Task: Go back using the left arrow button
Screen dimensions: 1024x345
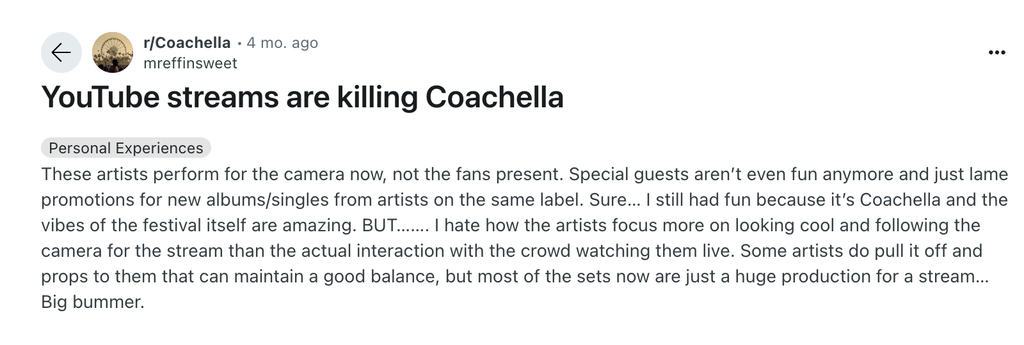Action: pos(61,52)
